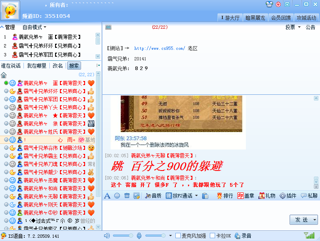This screenshot has height=241, width=320.
Task: Click thumbs-up icon on 霸气十兄弟丫头 row
Action: pyautogui.click(x=91, y=107)
